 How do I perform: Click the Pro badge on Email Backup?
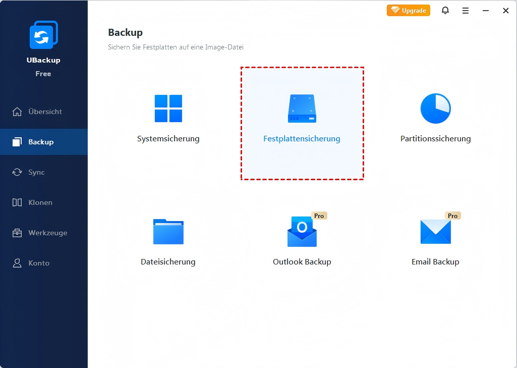click(452, 216)
